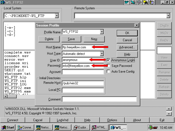Click the left arrow of the local list scrollbar
This screenshot has height=131, width=175.
tap(5, 96)
